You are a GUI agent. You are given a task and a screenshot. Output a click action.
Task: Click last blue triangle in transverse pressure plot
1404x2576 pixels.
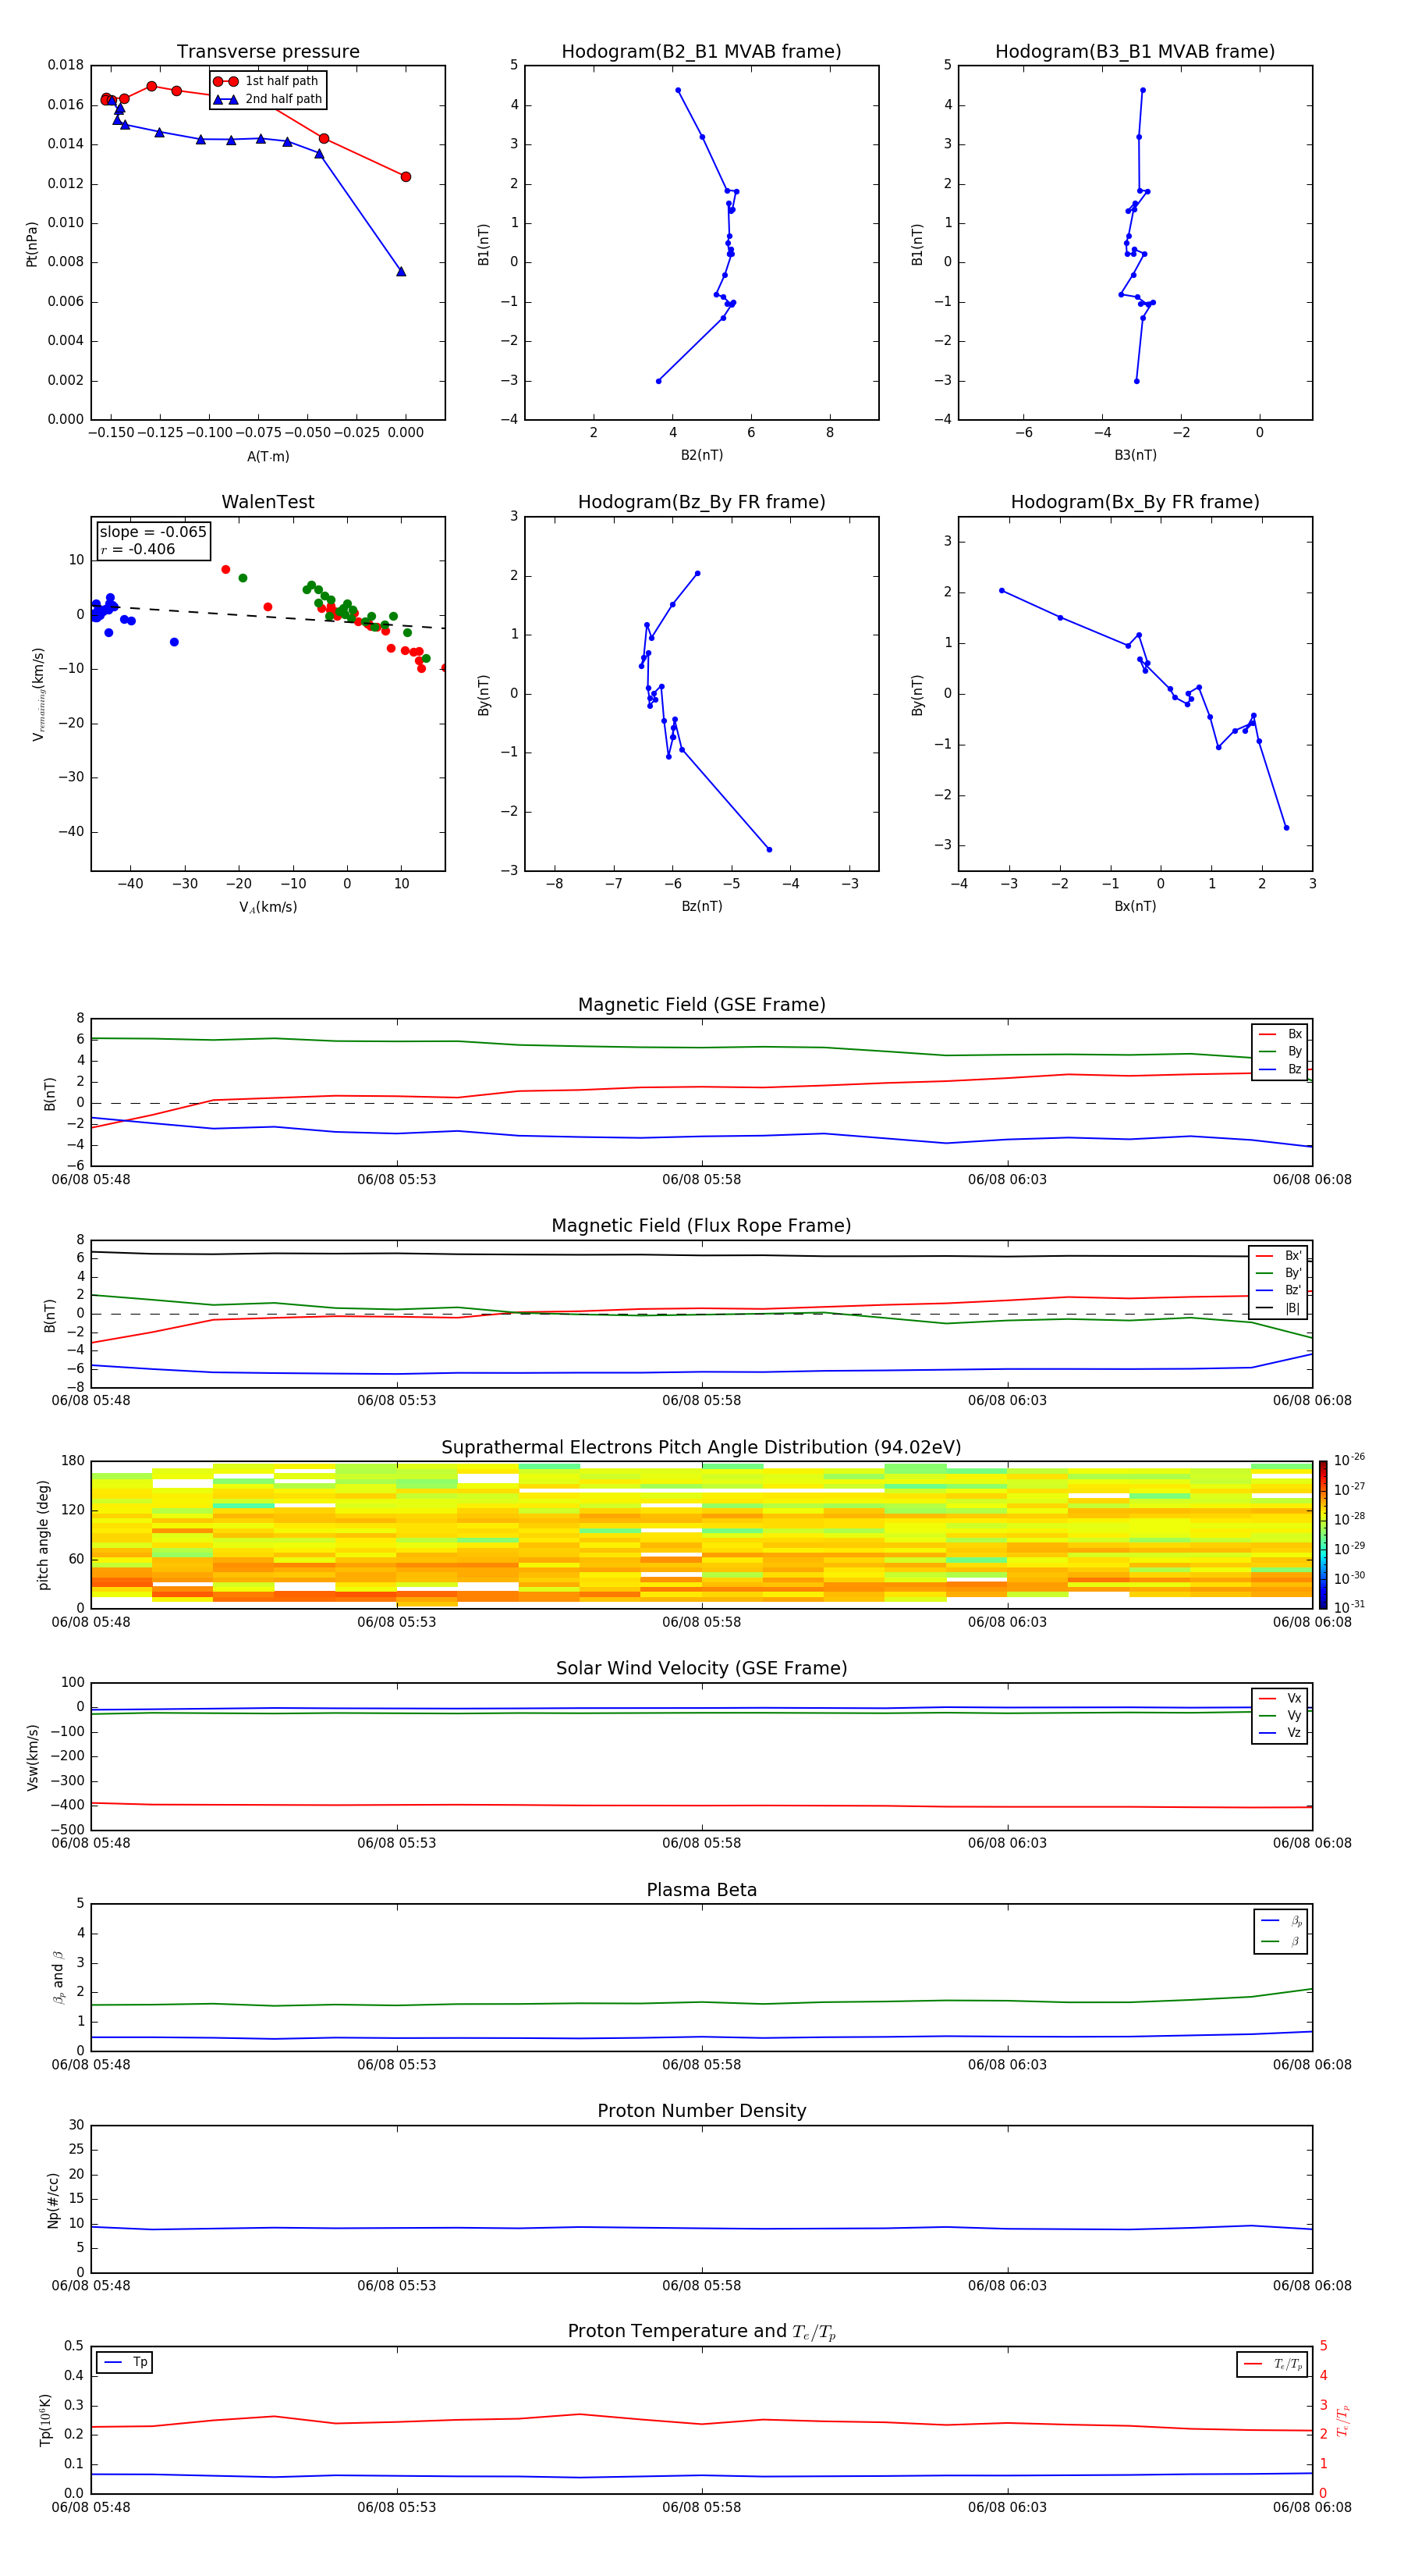(401, 271)
